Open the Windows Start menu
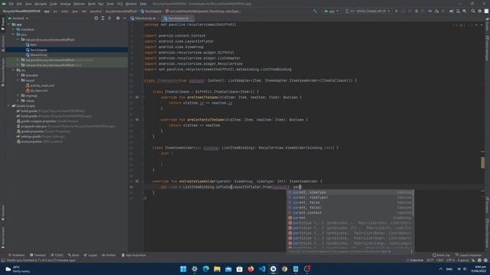Image resolution: width=490 pixels, height=275 pixels. 184,269
